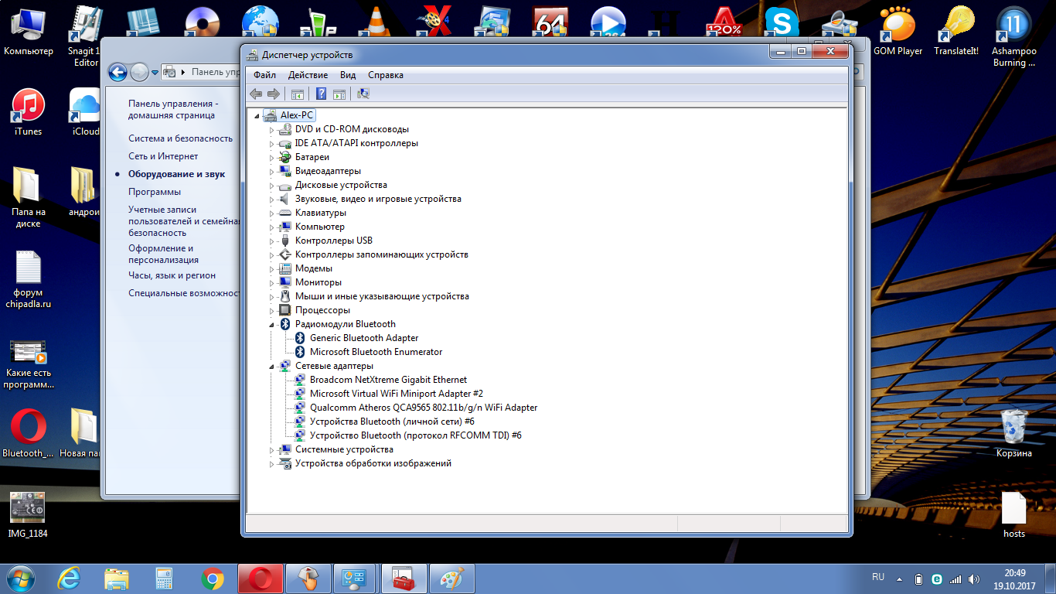
Task: Toggle the action pane toolbar icon
Action: pos(339,94)
